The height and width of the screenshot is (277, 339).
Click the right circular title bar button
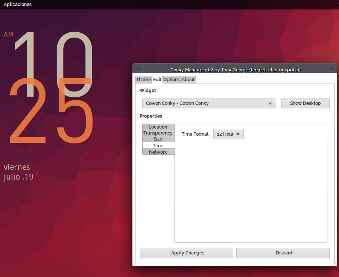(331, 69)
